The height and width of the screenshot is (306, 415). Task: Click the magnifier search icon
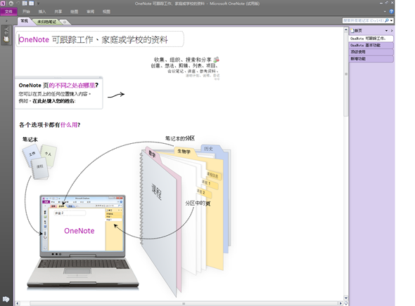(x=387, y=20)
